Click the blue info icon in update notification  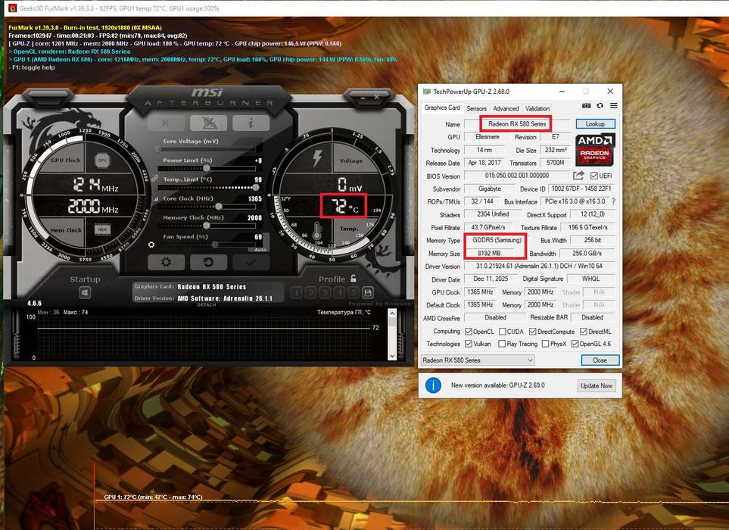433,385
